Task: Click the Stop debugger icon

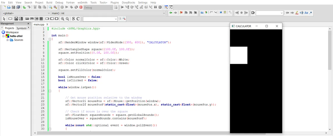Action: [160, 7]
